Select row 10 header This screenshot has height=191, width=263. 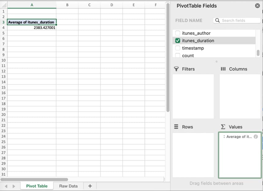click(x=3, y=60)
